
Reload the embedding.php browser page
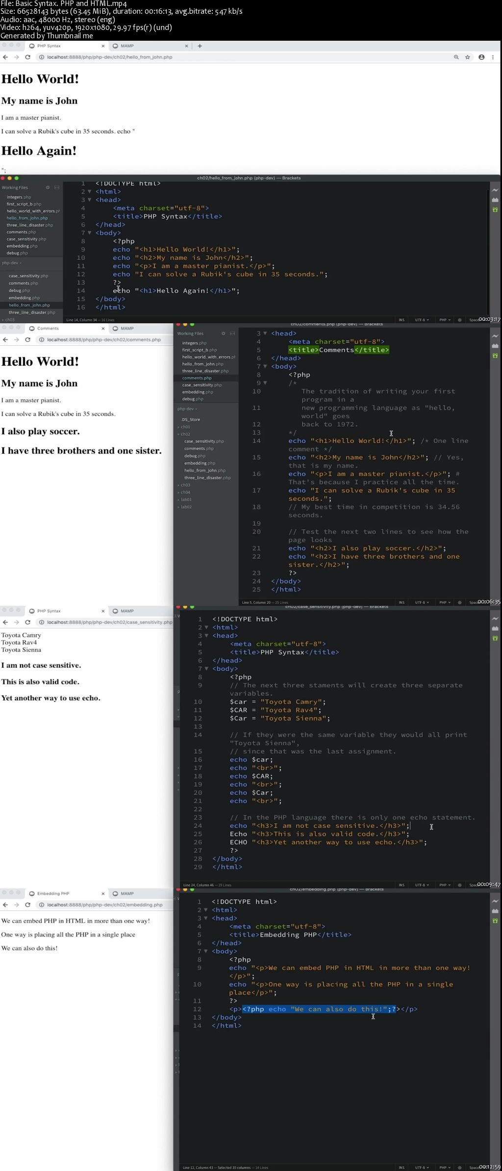(x=27, y=905)
